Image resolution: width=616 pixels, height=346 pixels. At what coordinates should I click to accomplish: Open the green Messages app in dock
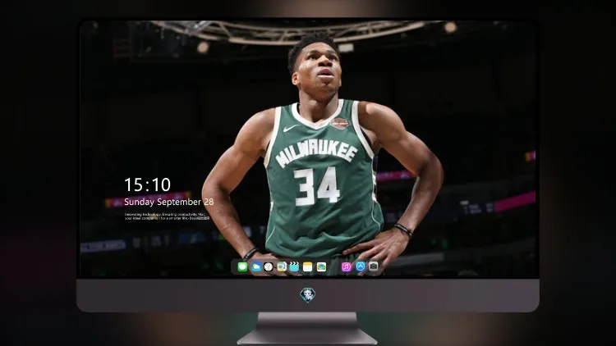242,266
